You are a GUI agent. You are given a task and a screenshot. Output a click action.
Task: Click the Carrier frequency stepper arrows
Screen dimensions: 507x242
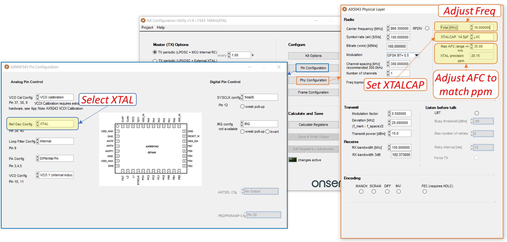(388, 28)
